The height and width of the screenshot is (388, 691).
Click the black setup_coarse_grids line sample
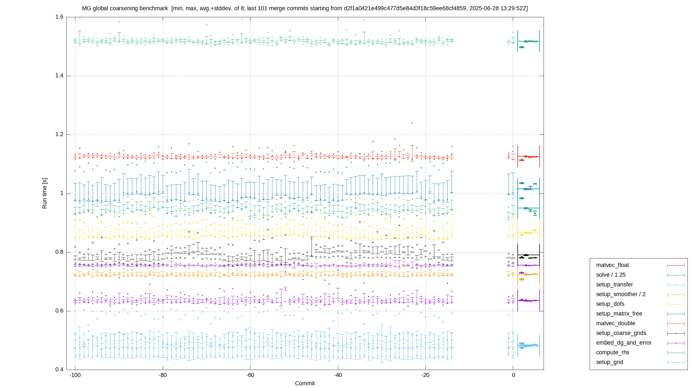[676, 333]
